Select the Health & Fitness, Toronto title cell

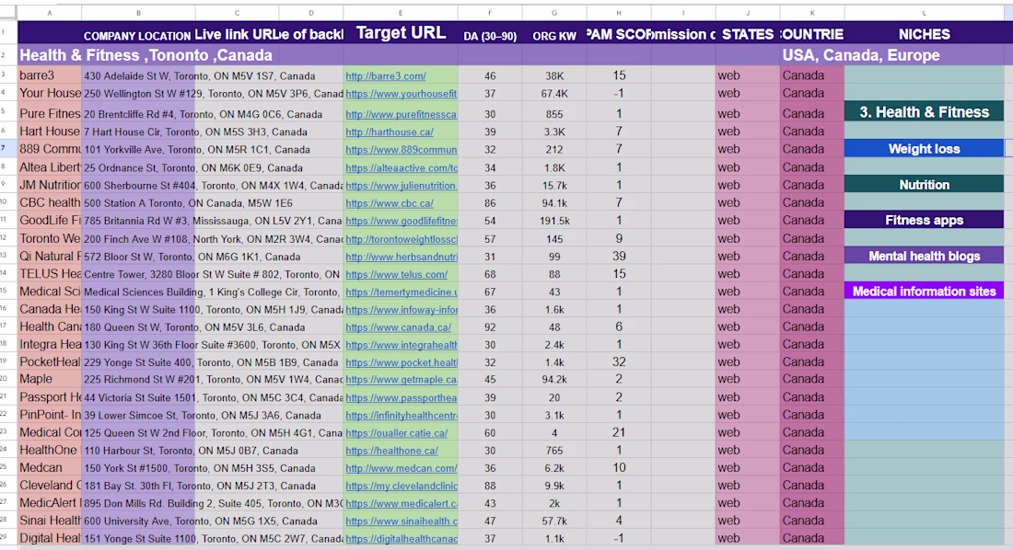[146, 55]
